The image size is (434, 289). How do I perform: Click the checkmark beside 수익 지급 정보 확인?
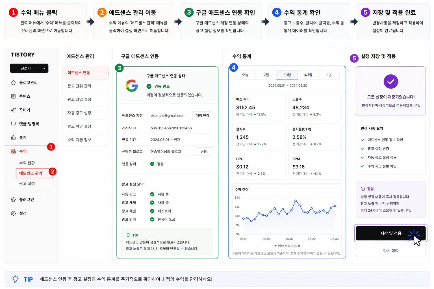click(x=363, y=166)
